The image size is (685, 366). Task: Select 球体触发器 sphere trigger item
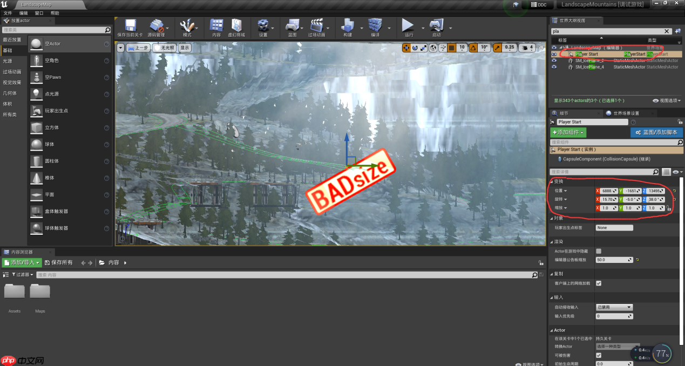pos(70,228)
